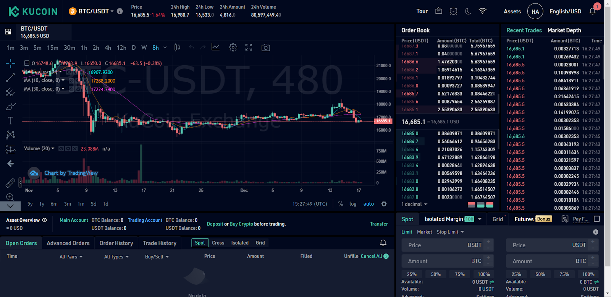The width and height of the screenshot is (611, 297).
Task: Hide the MA (10, close, 0) indicator
Action: (x=71, y=81)
